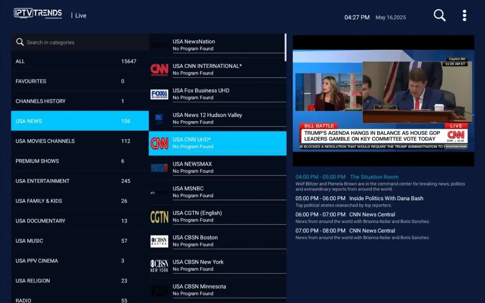The height and width of the screenshot is (303, 485).
Task: Click the CBSN New York channel logo
Action: point(159,266)
